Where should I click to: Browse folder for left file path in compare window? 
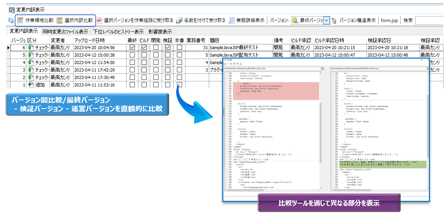click(322, 68)
